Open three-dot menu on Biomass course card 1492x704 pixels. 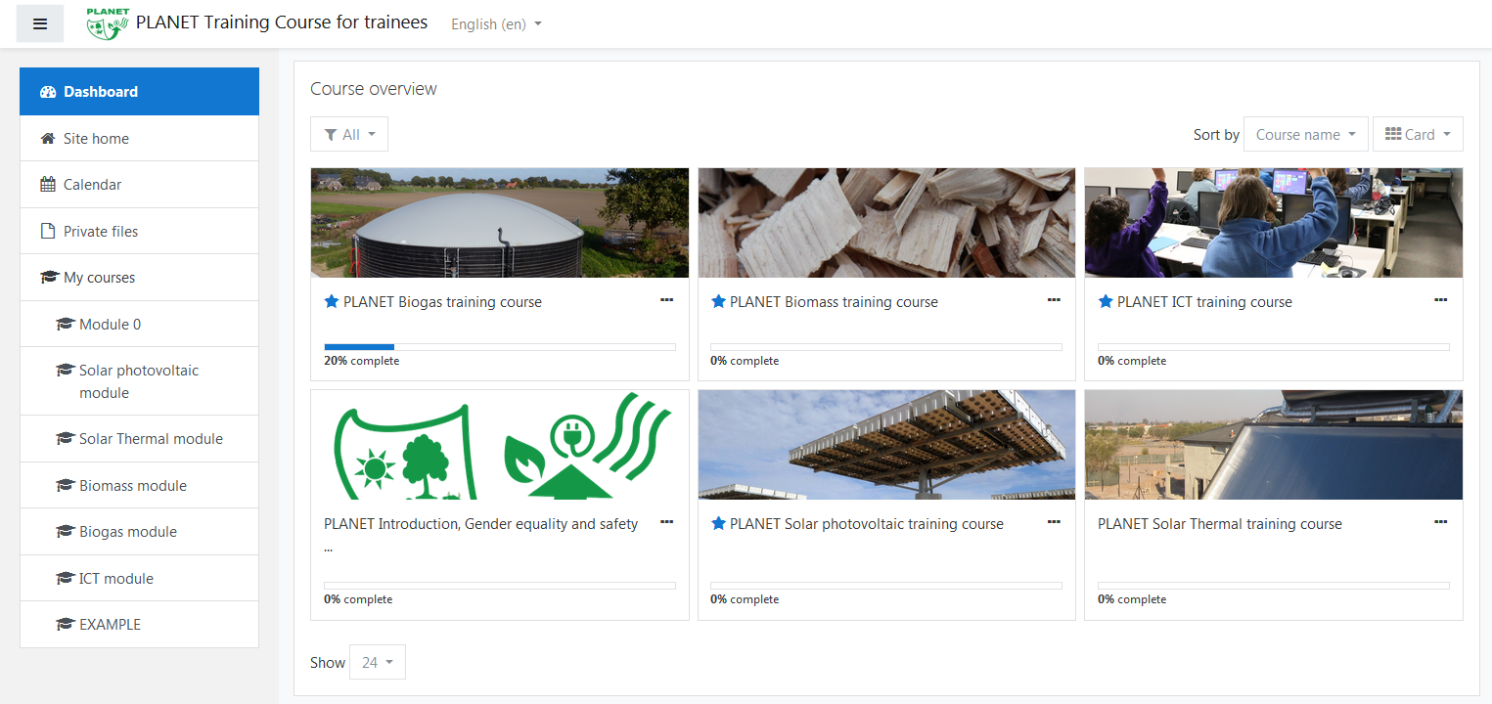(x=1054, y=300)
